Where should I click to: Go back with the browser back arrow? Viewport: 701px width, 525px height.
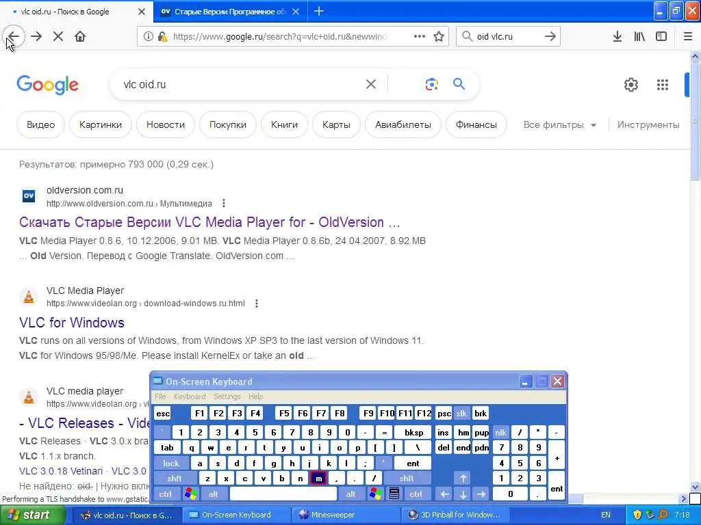[x=14, y=37]
